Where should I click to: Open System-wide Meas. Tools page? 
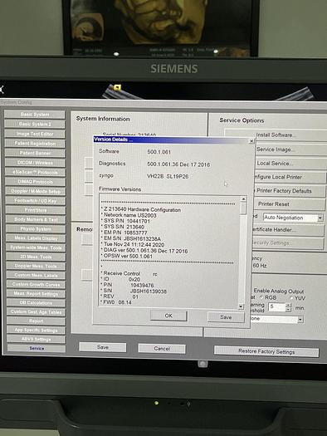point(36,247)
